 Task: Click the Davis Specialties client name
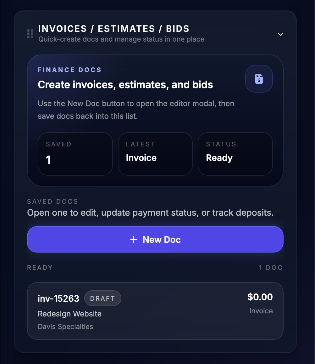(65, 327)
